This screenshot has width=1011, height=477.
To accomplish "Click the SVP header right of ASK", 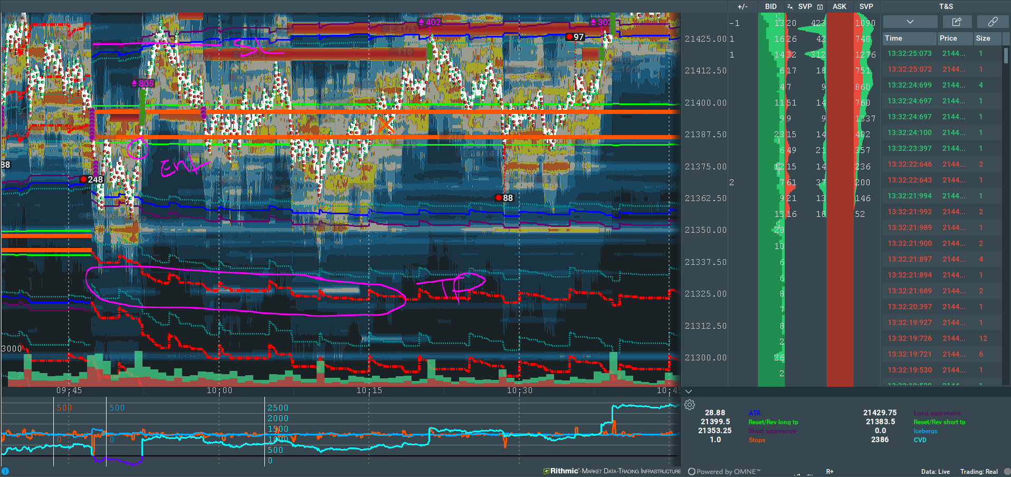I will tap(866, 6).
